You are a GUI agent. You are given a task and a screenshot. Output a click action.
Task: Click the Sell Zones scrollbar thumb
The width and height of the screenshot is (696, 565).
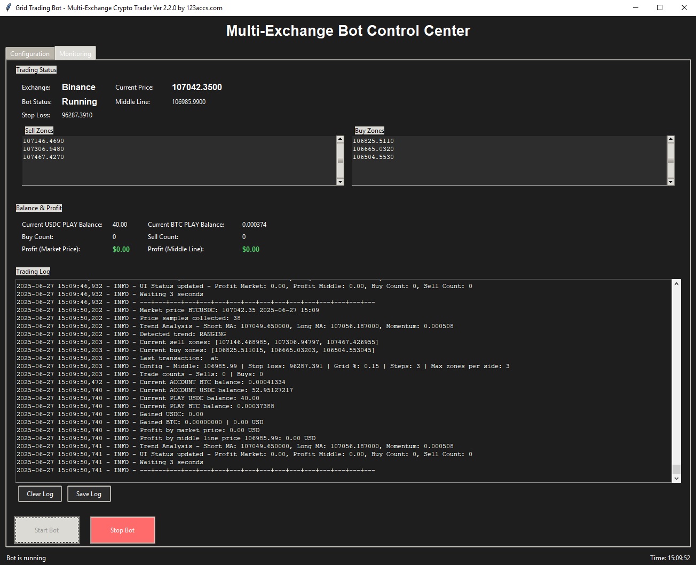341,161
